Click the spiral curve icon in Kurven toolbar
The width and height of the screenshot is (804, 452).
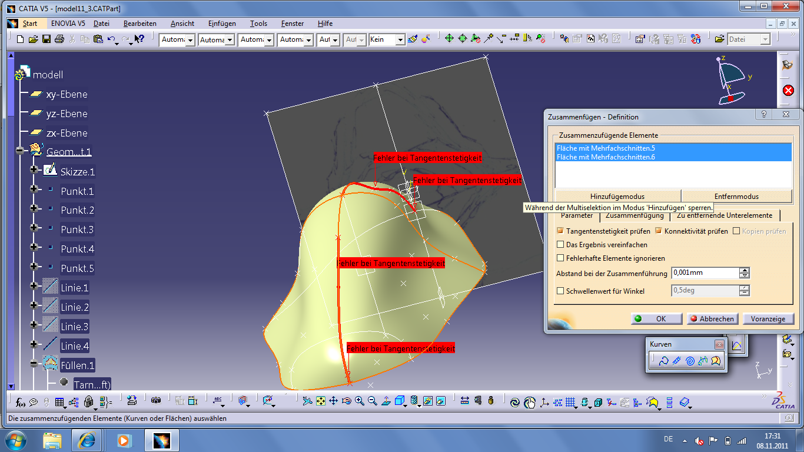click(x=690, y=361)
